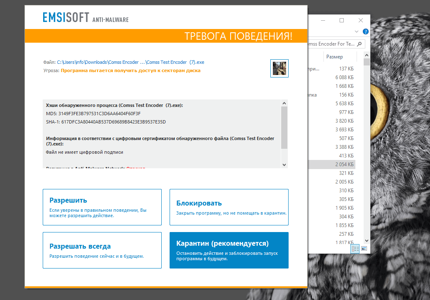Select Разрешать всегда to always allow
This screenshot has height=300, width=430.
pos(102,250)
